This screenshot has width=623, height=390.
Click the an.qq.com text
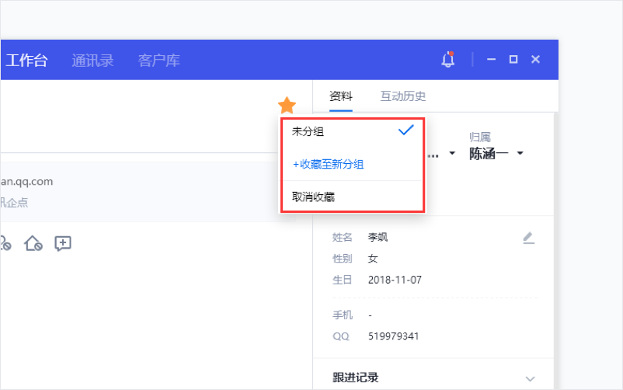pos(26,182)
